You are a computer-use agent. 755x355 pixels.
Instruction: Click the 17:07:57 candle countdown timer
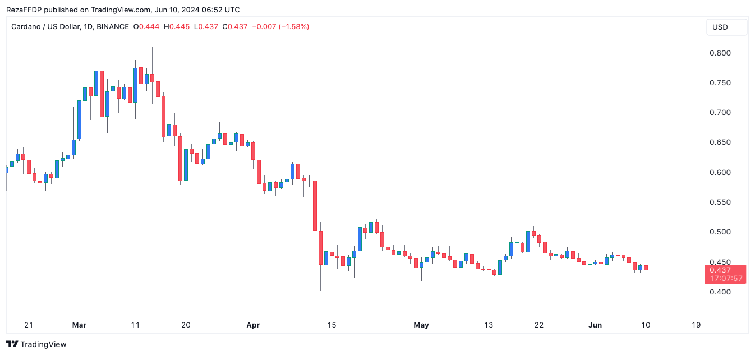click(725, 279)
